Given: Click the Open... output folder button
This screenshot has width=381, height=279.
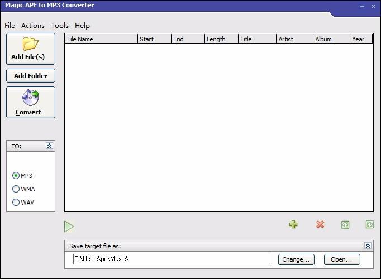Looking at the screenshot, I should coord(342,259).
